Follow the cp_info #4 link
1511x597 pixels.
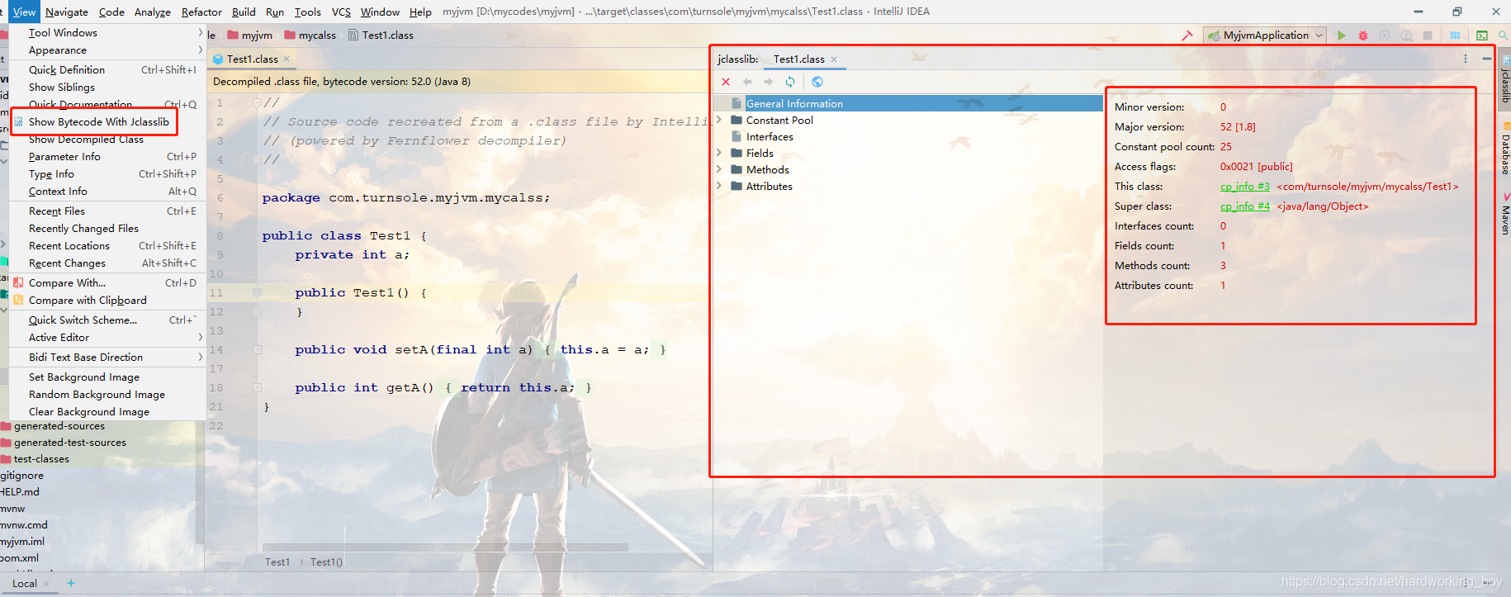coord(1245,206)
